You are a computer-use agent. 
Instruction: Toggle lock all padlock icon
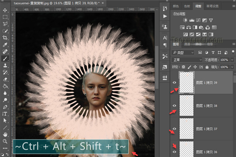pyautogui.click(x=207, y=67)
